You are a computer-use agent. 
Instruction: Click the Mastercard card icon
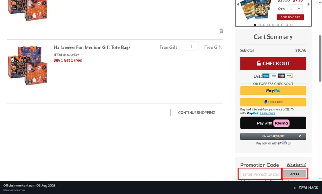(x=281, y=76)
